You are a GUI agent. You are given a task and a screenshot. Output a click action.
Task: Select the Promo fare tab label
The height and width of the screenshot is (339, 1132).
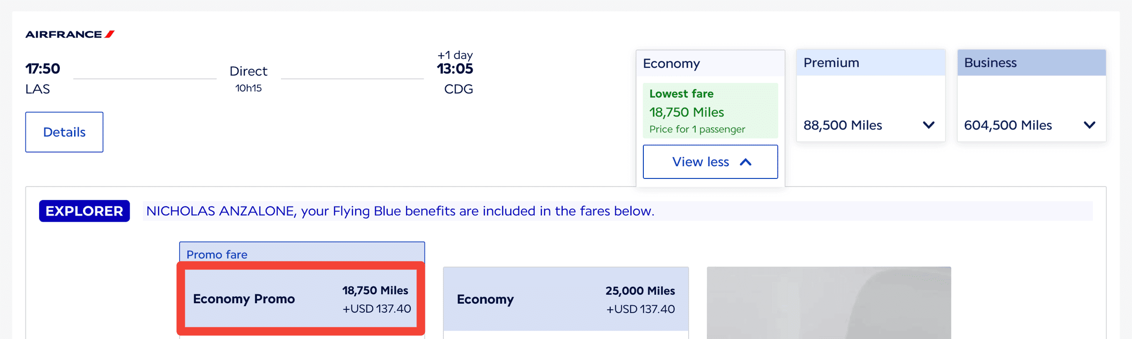point(217,254)
